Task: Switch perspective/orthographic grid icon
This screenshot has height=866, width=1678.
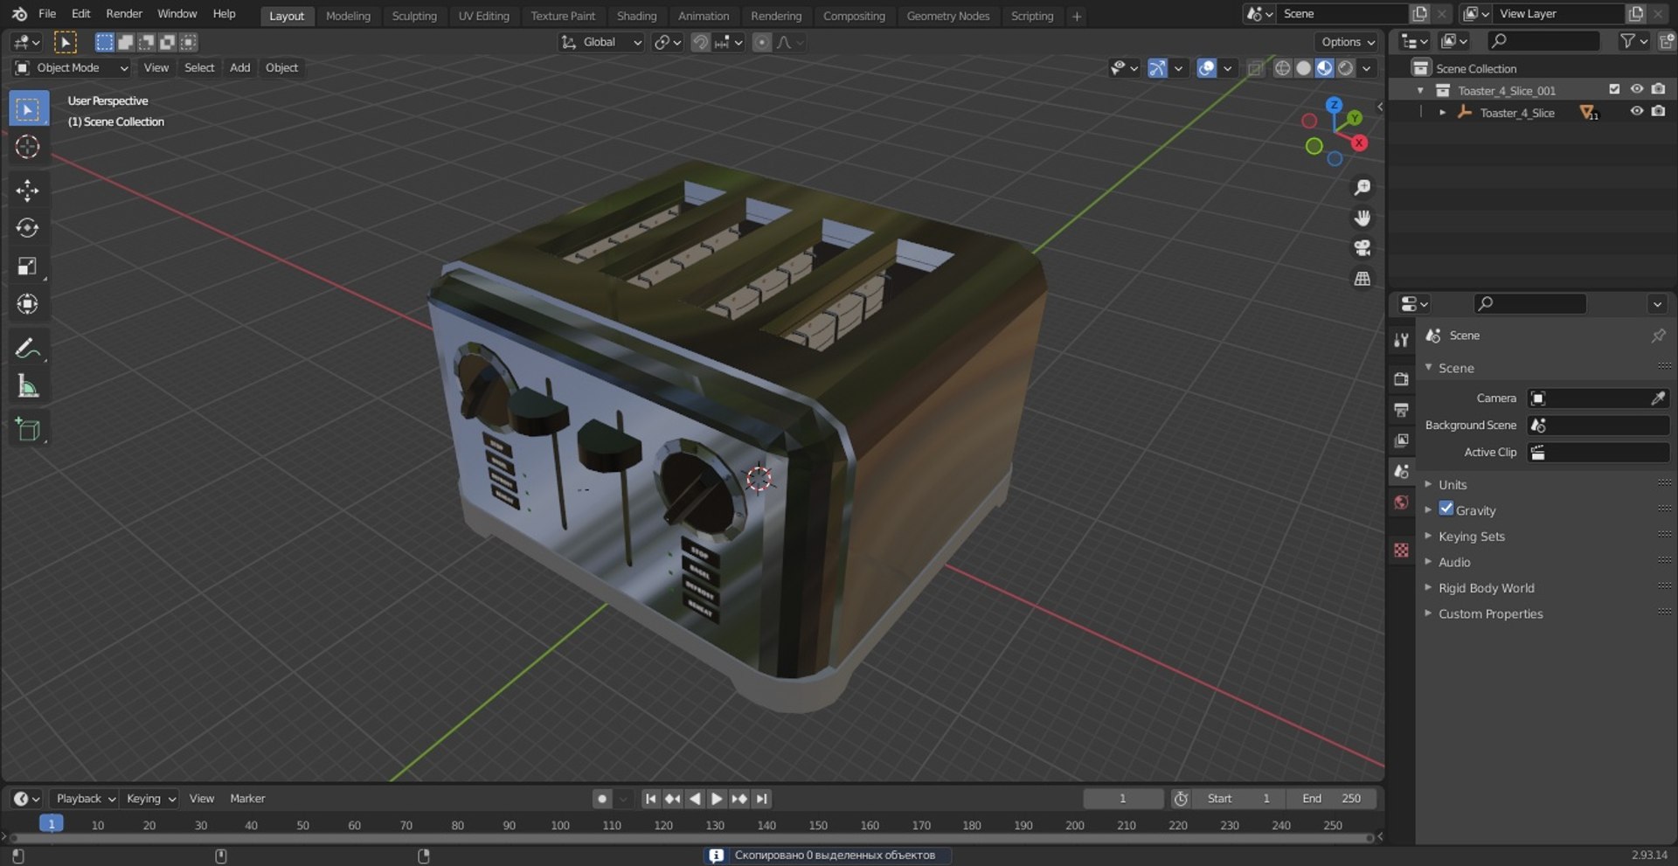Action: coord(1362,279)
